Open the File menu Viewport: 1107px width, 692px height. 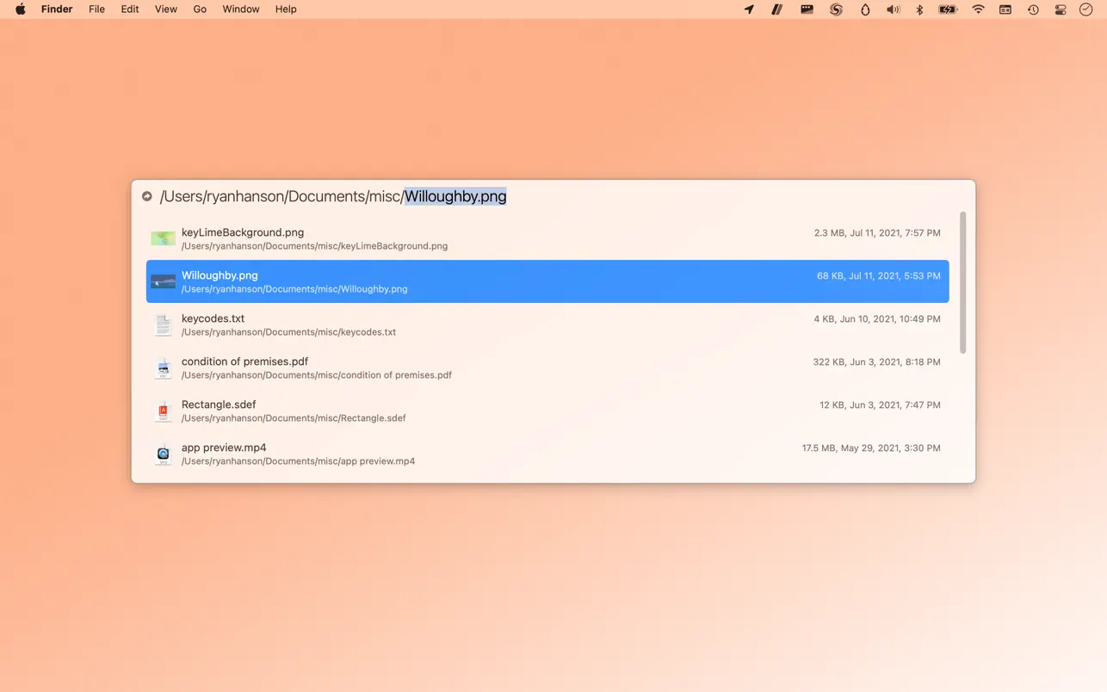pos(96,9)
